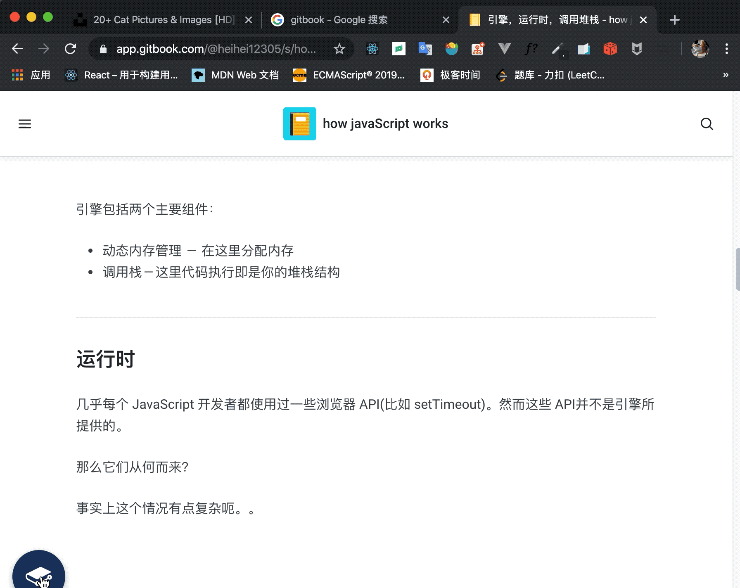Click the eyedropper pen extension icon
740x588 pixels.
(x=558, y=50)
